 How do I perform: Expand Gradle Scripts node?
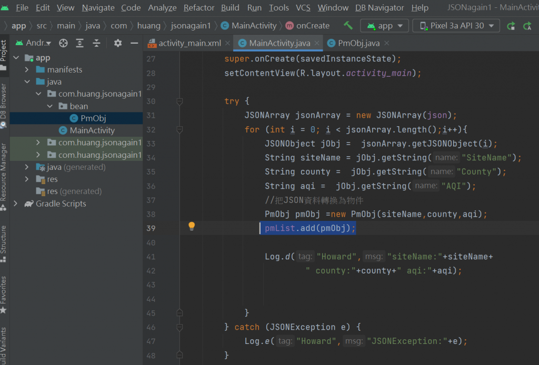pyautogui.click(x=15, y=204)
